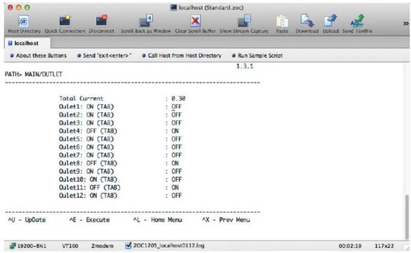Click the Oulet3: ON (TAB) row

(x=86, y=123)
